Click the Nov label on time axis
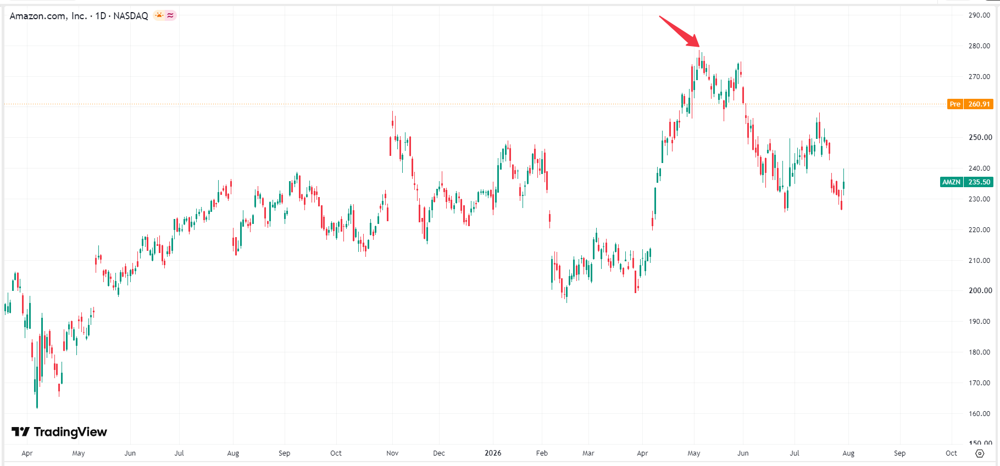The height and width of the screenshot is (466, 1000). pos(392,453)
